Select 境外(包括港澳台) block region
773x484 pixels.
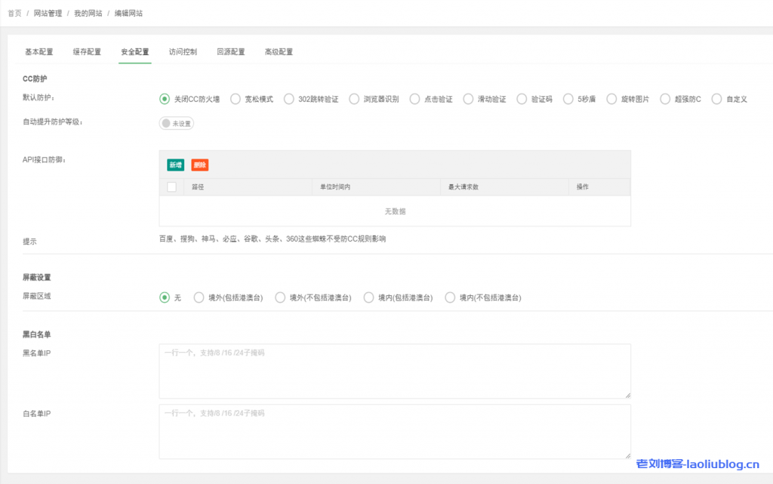point(199,297)
